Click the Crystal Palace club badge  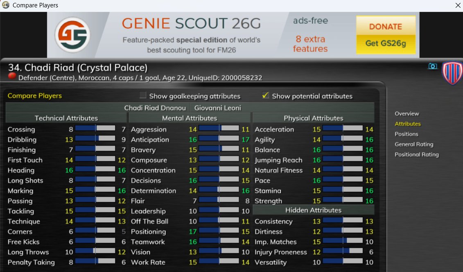click(452, 72)
